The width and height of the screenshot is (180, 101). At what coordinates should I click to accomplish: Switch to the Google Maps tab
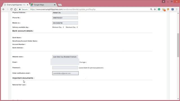(44, 5)
